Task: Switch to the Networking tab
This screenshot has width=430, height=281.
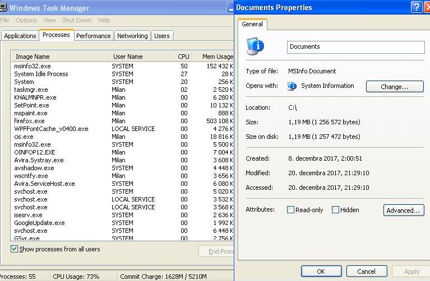Action: [x=132, y=36]
